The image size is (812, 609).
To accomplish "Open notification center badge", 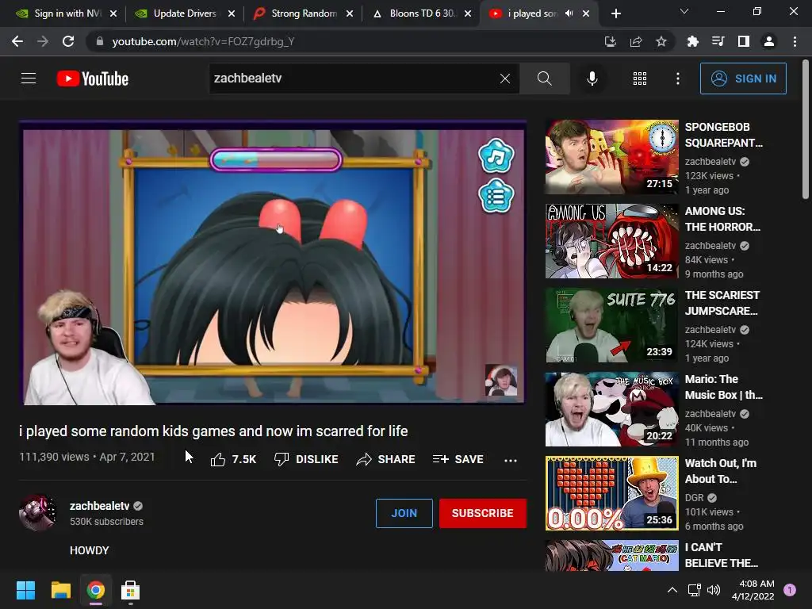I will pyautogui.click(x=790, y=590).
